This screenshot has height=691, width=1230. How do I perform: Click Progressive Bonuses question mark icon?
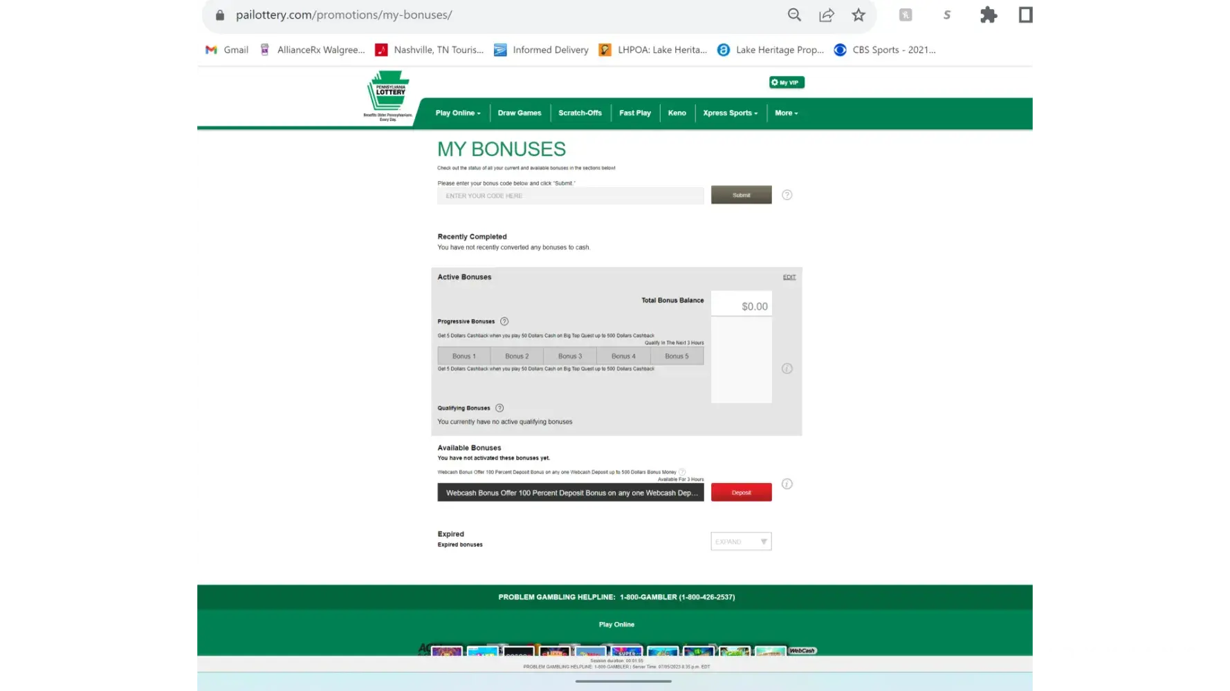click(504, 321)
